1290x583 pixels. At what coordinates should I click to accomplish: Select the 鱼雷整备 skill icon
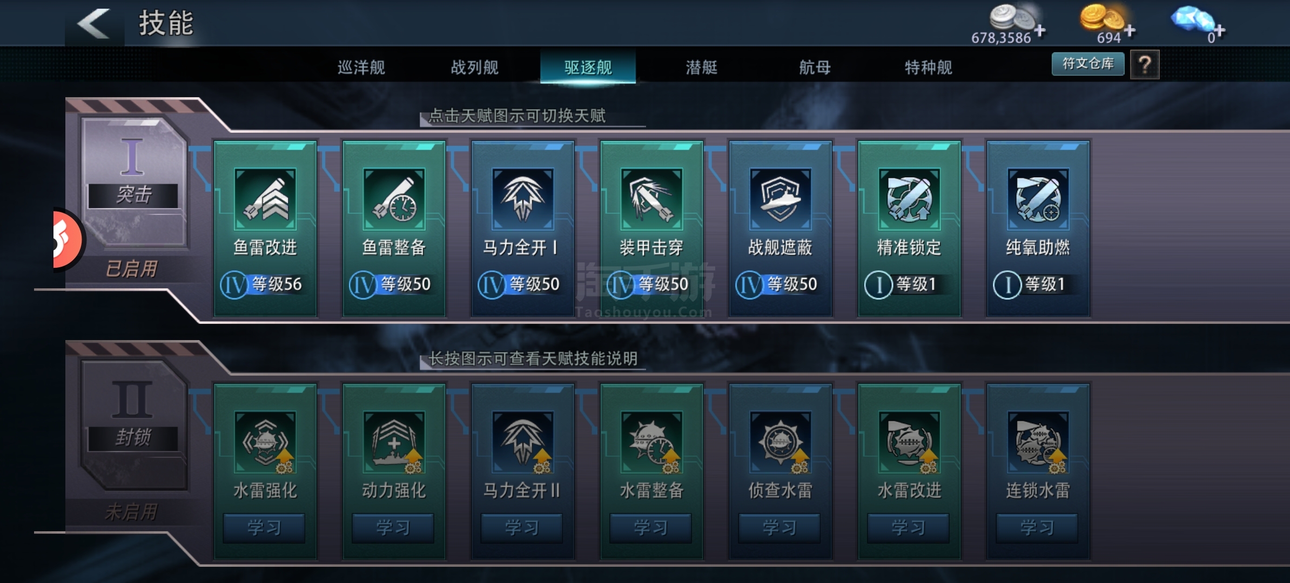coord(394,199)
